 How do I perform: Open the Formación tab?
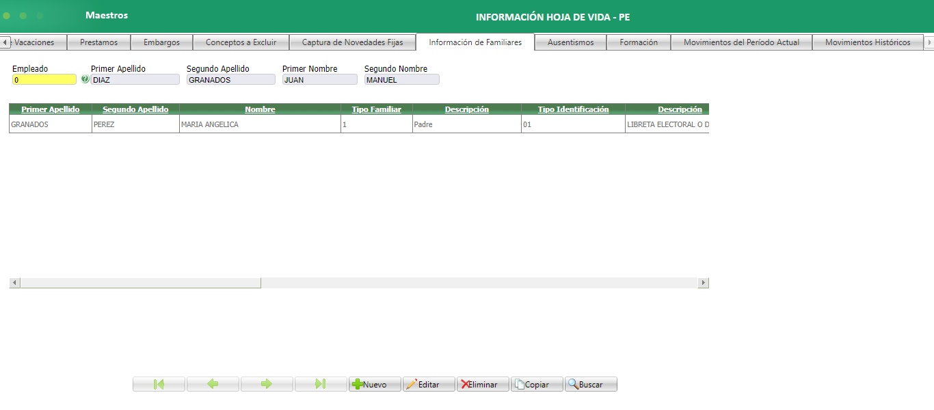tap(638, 42)
